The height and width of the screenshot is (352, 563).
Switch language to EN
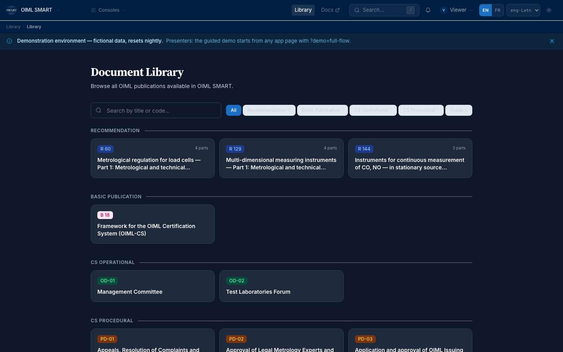(485, 10)
